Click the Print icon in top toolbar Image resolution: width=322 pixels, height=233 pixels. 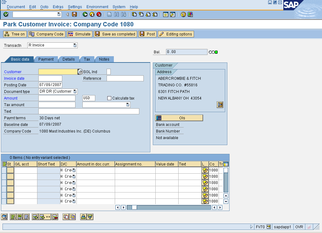pyautogui.click(x=109, y=14)
